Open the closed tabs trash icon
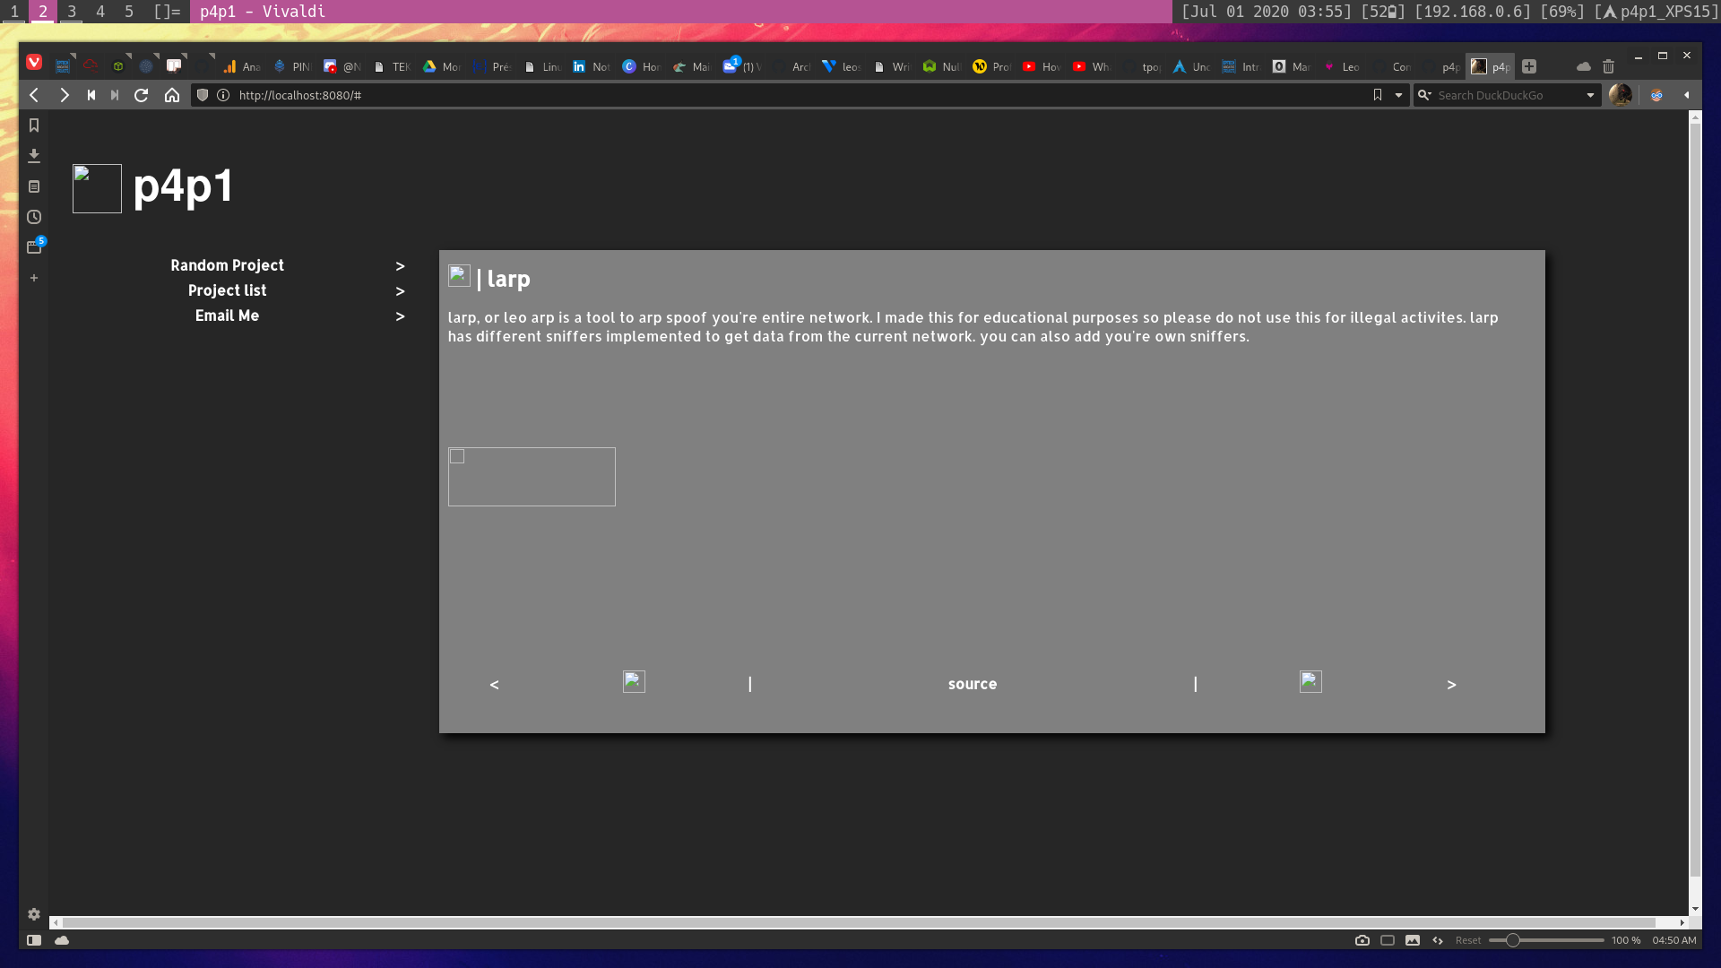Screen dimensions: 1721x968 click(x=1608, y=66)
